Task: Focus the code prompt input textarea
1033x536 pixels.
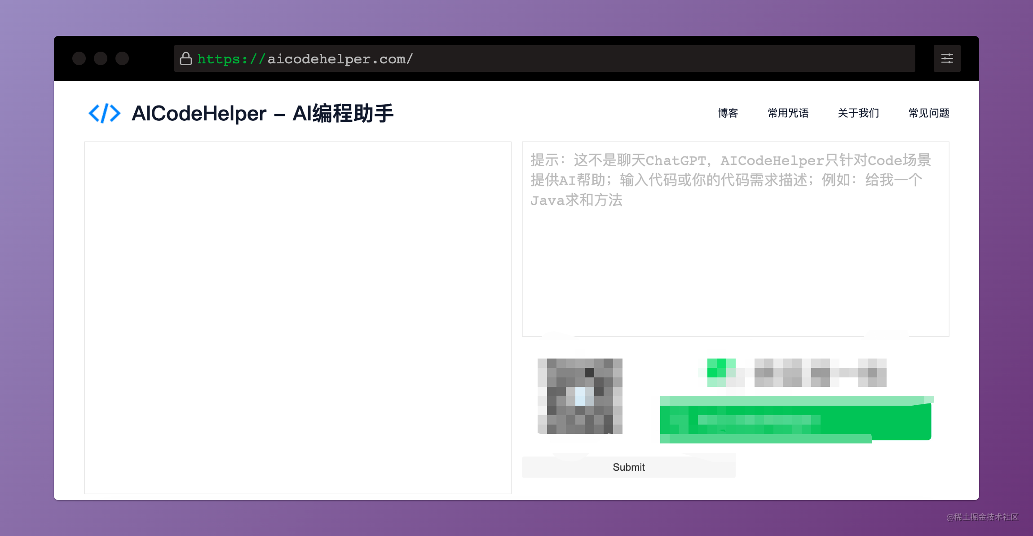Action: pyautogui.click(x=735, y=238)
